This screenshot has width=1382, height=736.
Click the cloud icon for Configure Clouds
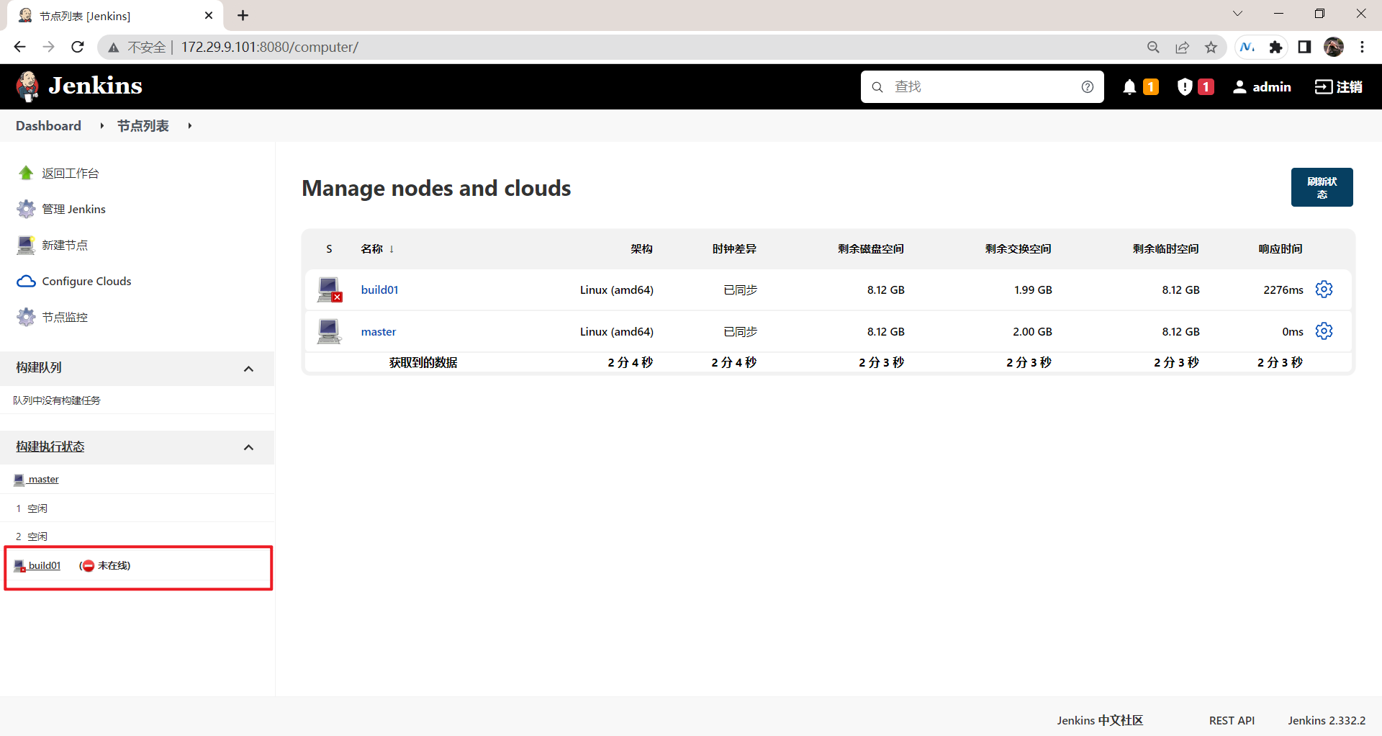click(x=26, y=281)
